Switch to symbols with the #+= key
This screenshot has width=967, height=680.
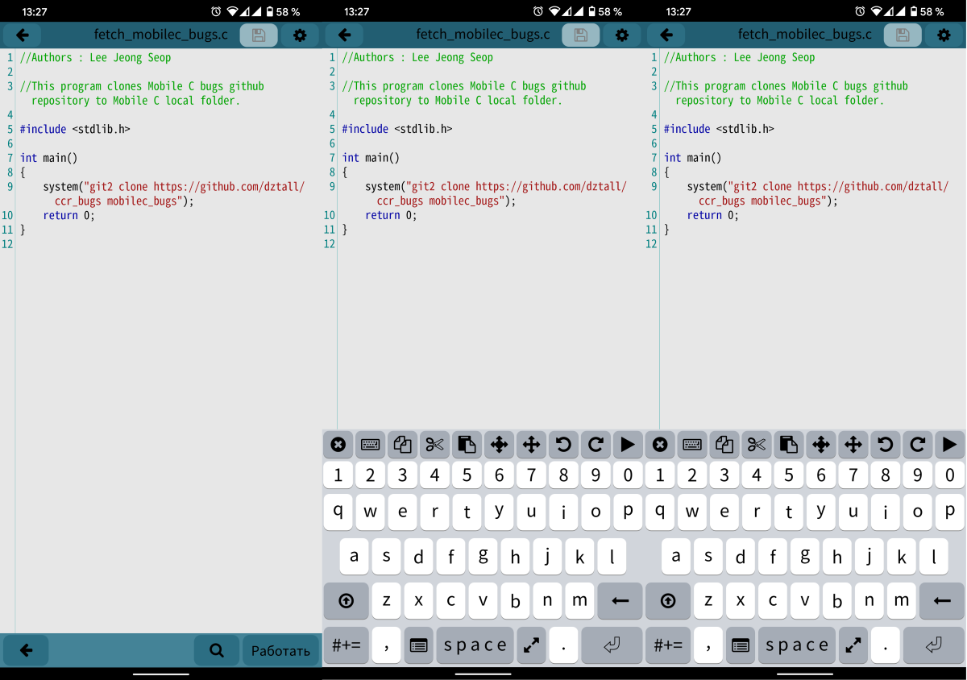click(346, 645)
